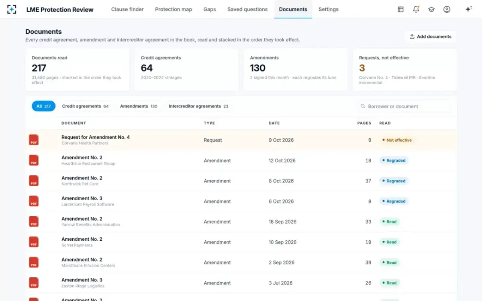This screenshot has height=301, width=482.
Task: Select the All 217 filter pill
Action: pyautogui.click(x=43, y=106)
